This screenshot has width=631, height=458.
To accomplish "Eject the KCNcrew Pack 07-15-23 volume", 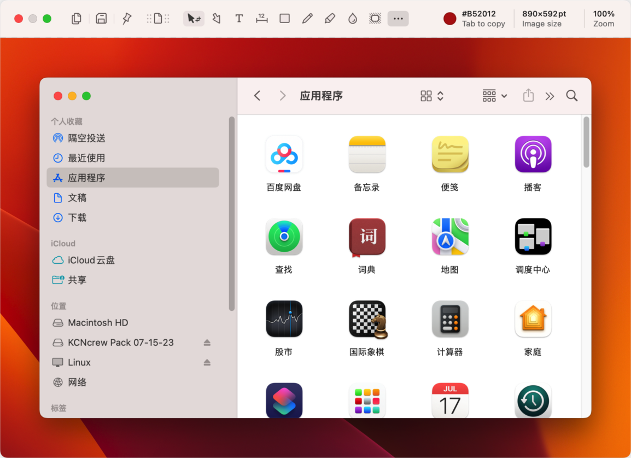I will [x=207, y=343].
